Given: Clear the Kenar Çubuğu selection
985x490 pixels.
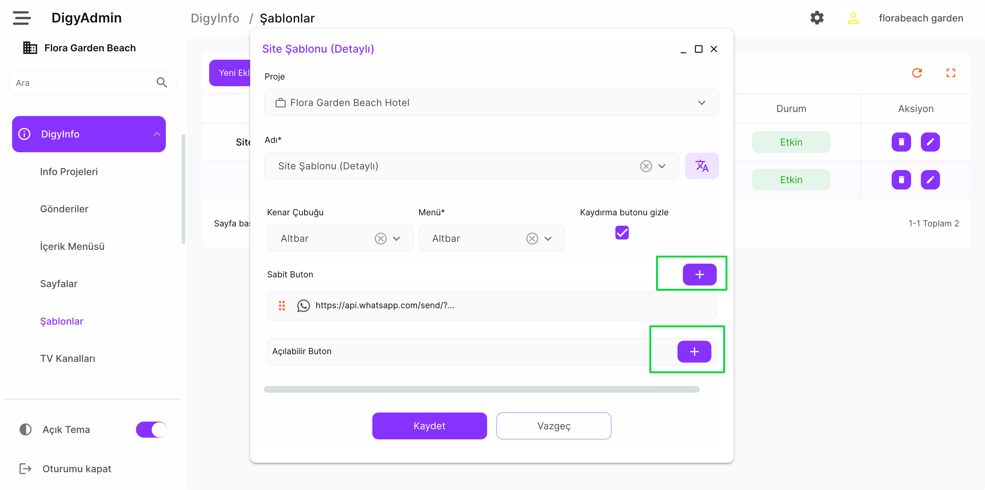Looking at the screenshot, I should click(x=380, y=239).
